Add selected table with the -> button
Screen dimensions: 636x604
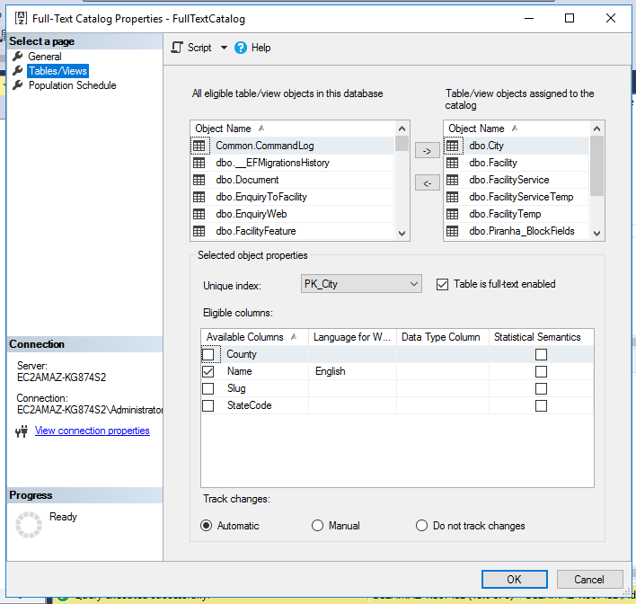tap(427, 151)
